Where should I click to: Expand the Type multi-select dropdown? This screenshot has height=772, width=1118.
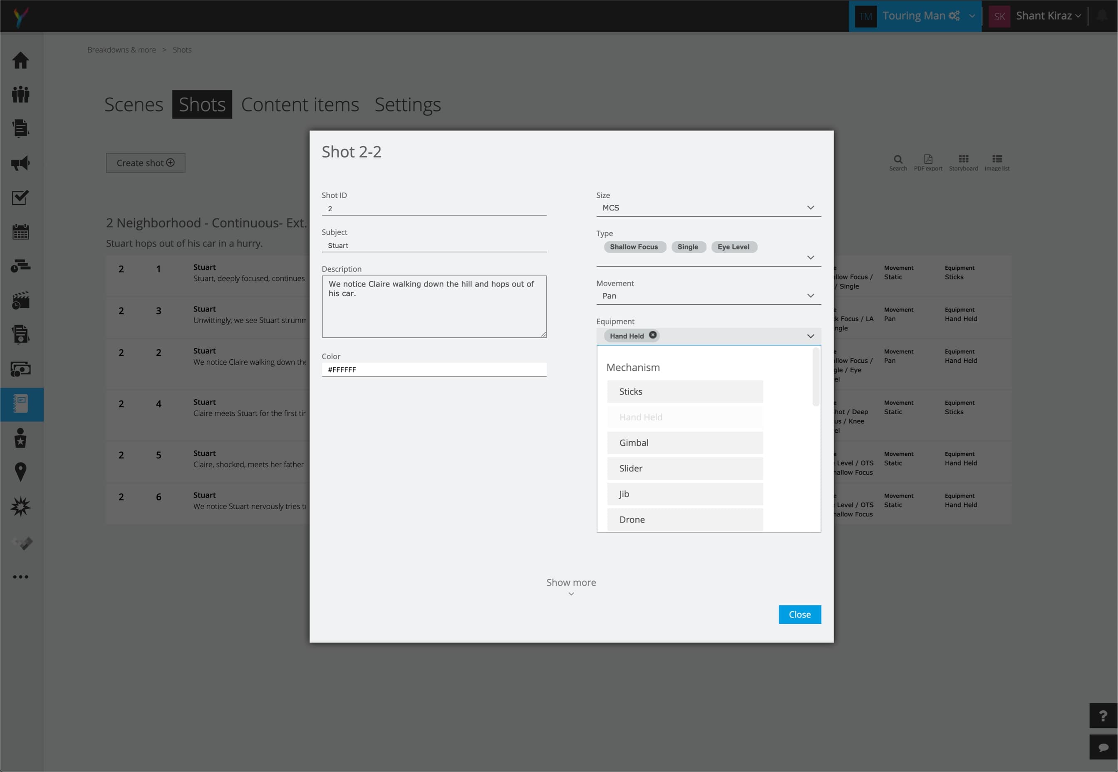pos(811,257)
